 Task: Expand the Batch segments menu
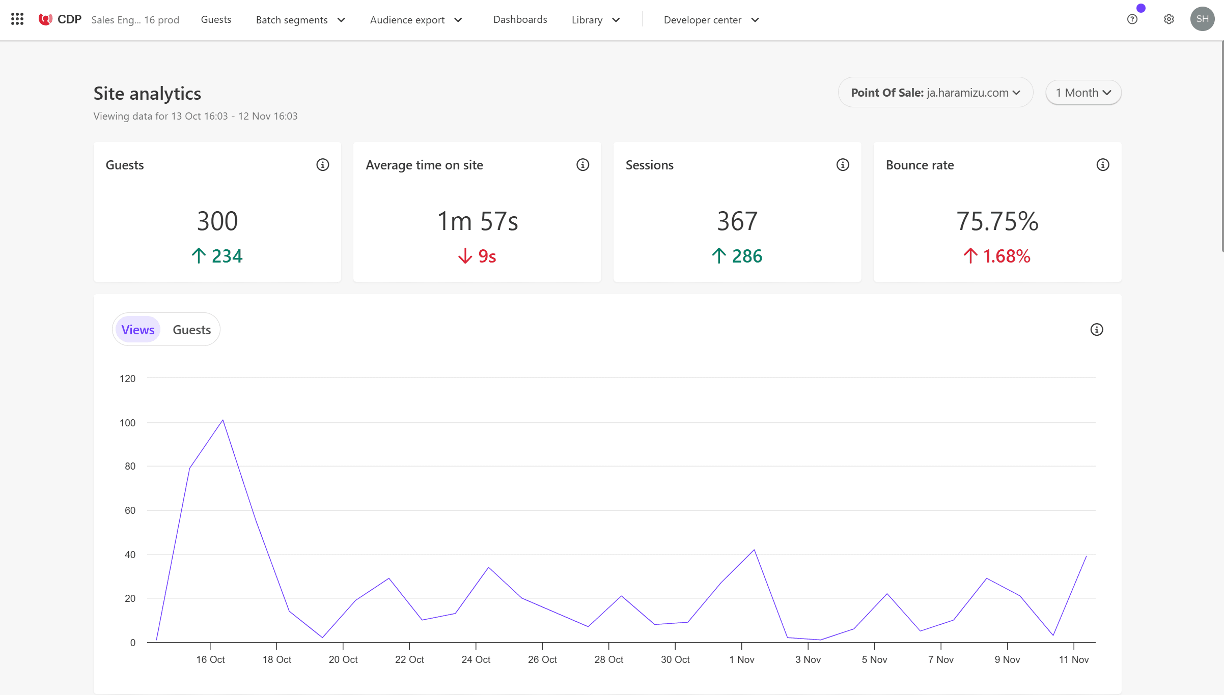click(300, 20)
